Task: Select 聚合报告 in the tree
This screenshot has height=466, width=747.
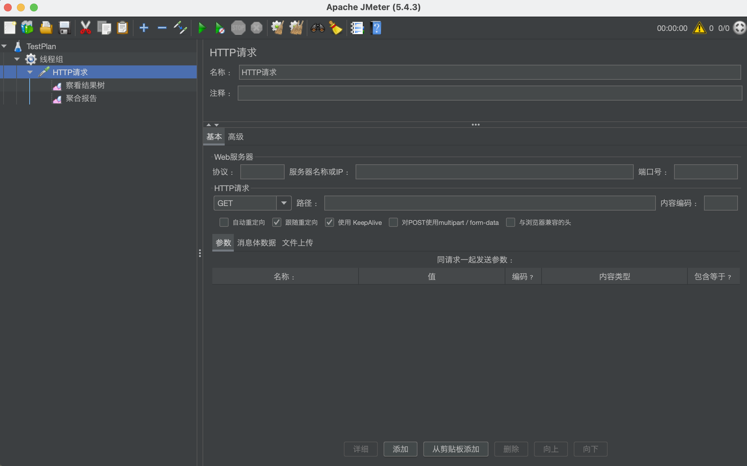Action: point(81,98)
